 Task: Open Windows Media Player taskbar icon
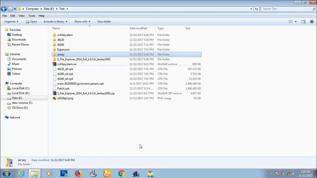pos(49,174)
